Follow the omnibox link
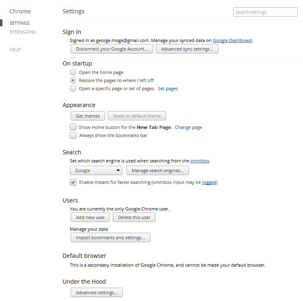Viewport: 303px width, 301px height. (200, 161)
